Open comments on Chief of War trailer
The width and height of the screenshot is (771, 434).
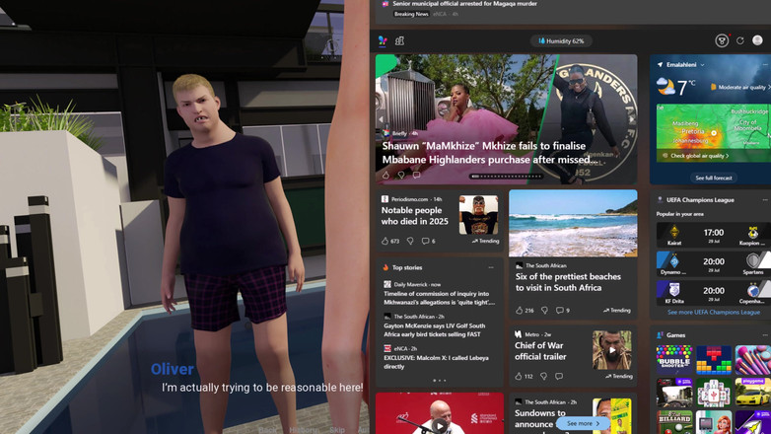pyautogui.click(x=559, y=377)
